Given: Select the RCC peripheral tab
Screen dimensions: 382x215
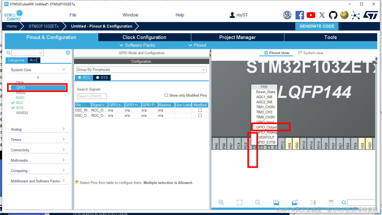Looking at the screenshot, I should click(84, 78).
